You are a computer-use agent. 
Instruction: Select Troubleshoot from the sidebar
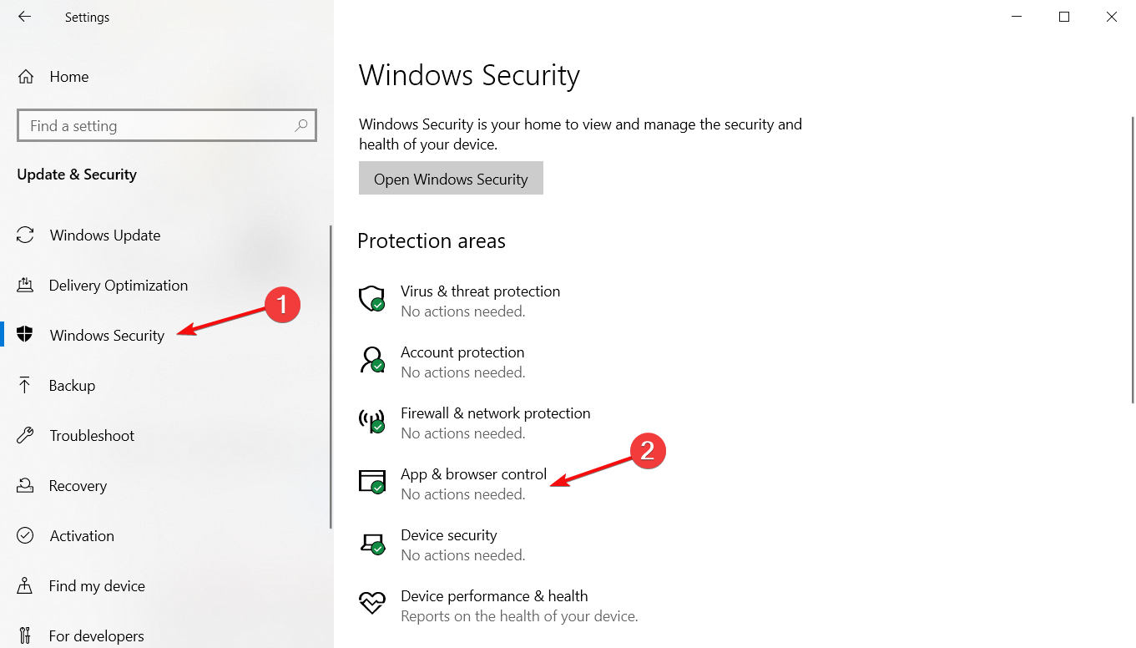coord(92,436)
